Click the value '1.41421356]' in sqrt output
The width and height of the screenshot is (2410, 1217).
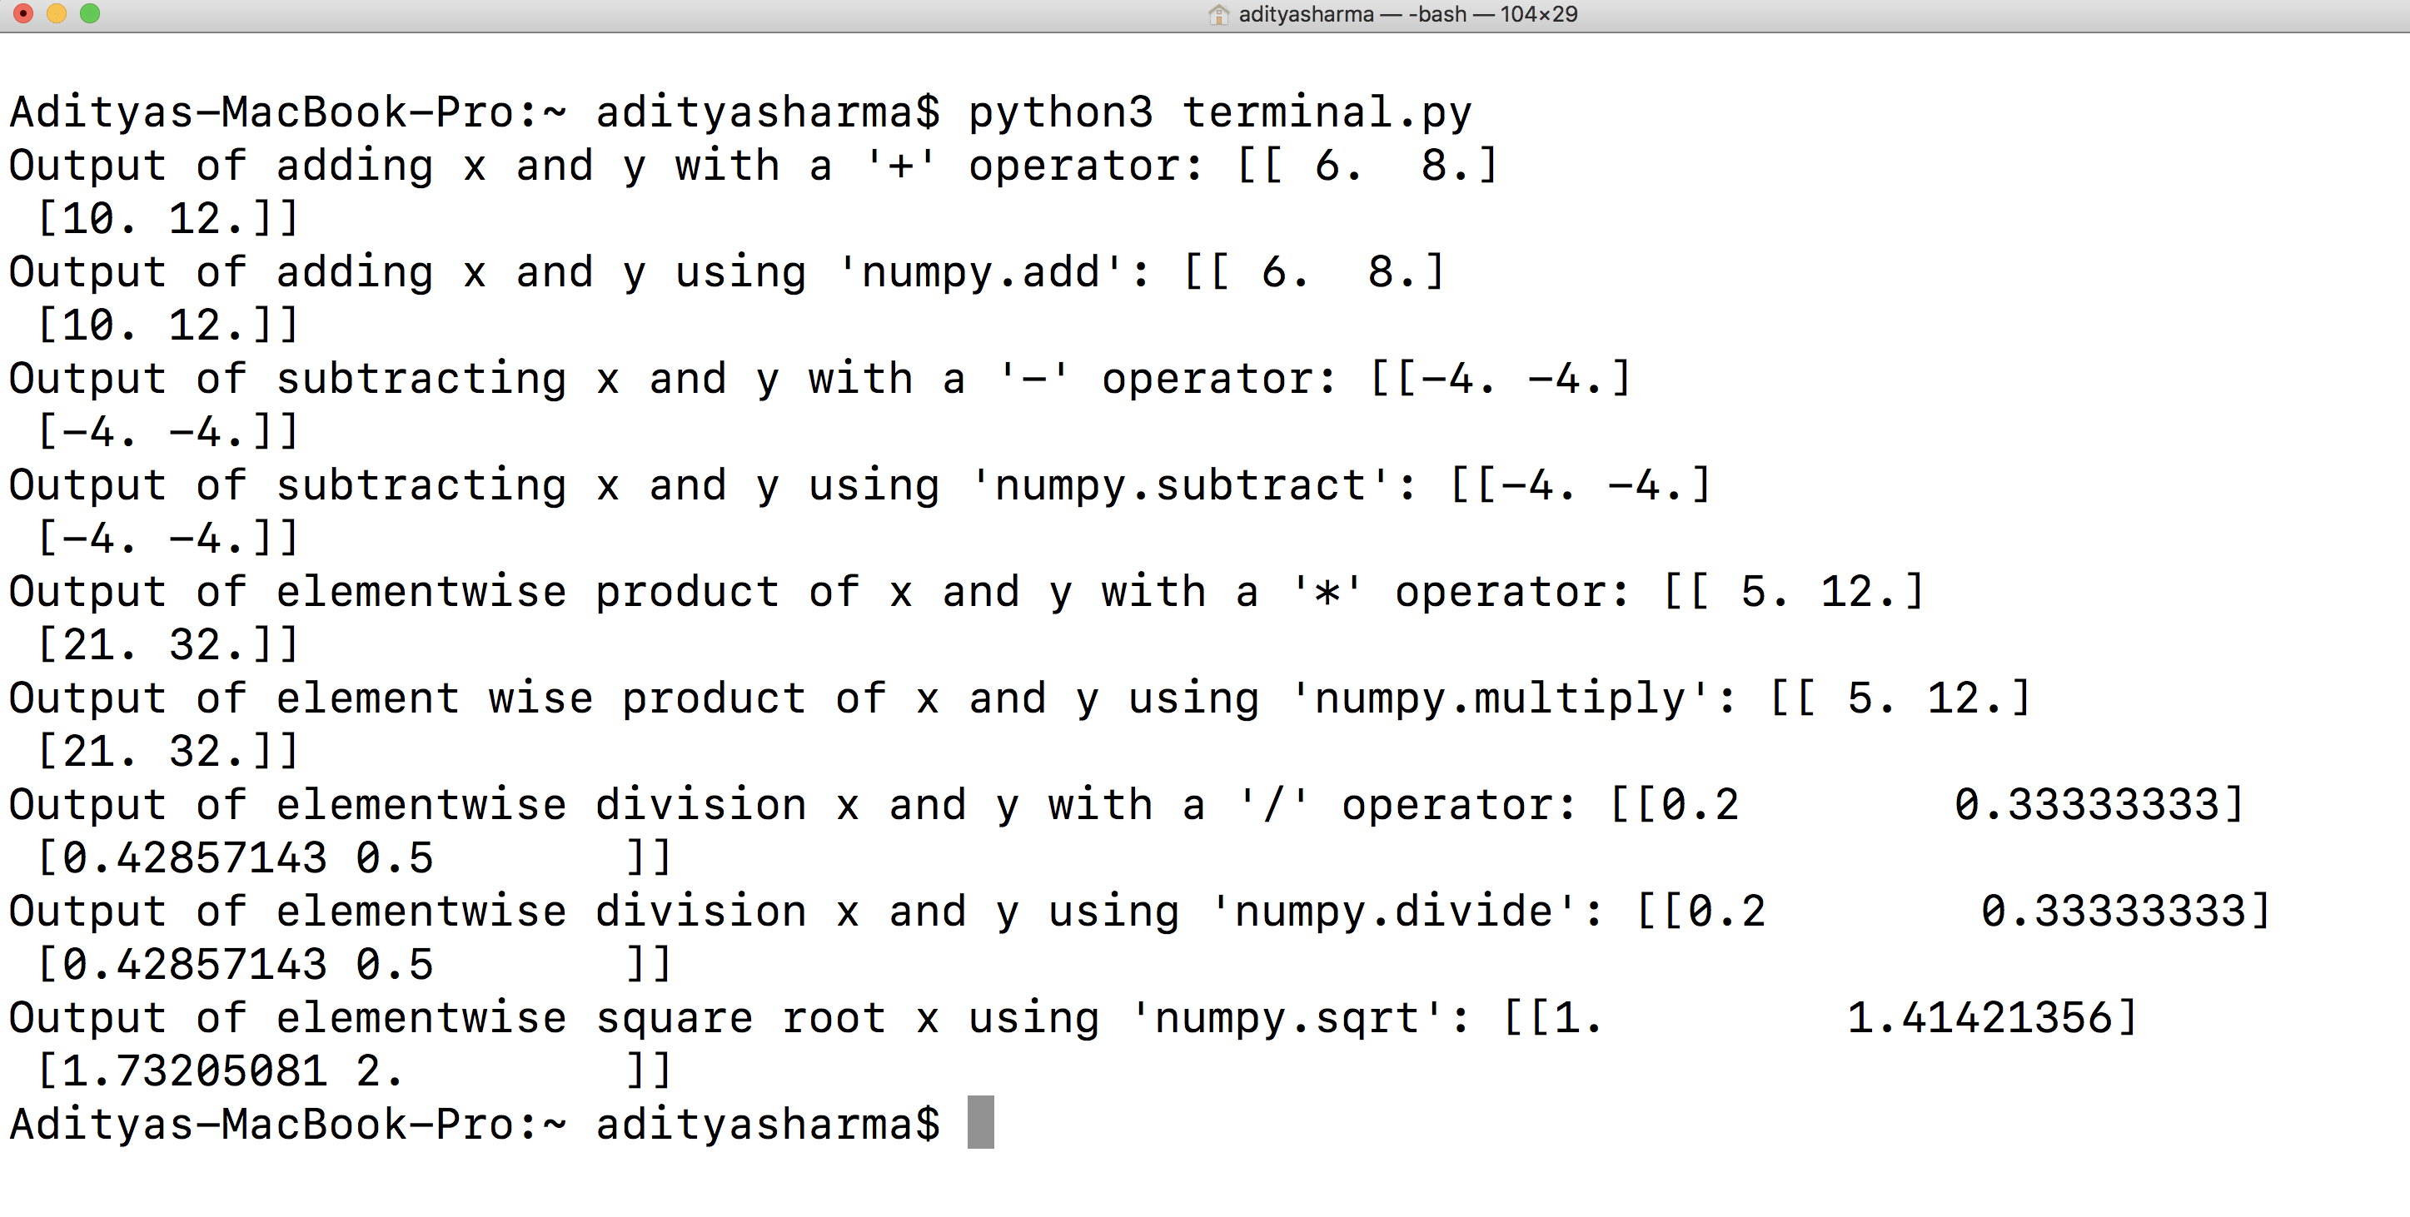(x=1993, y=1020)
